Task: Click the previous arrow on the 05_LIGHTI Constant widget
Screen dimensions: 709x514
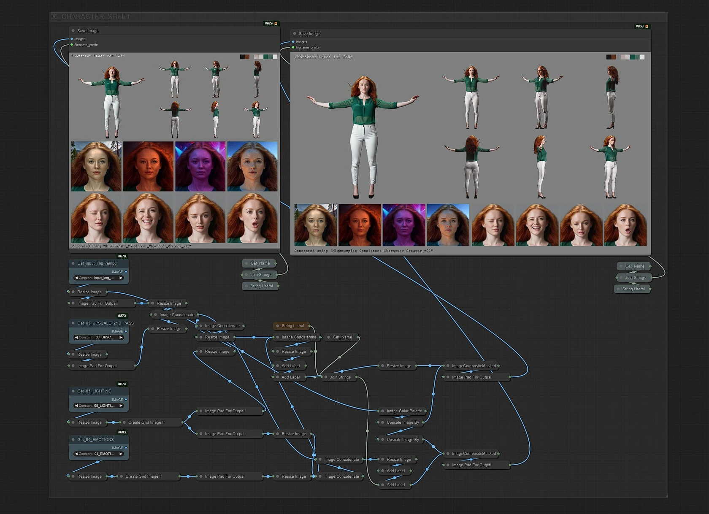Action: 76,406
